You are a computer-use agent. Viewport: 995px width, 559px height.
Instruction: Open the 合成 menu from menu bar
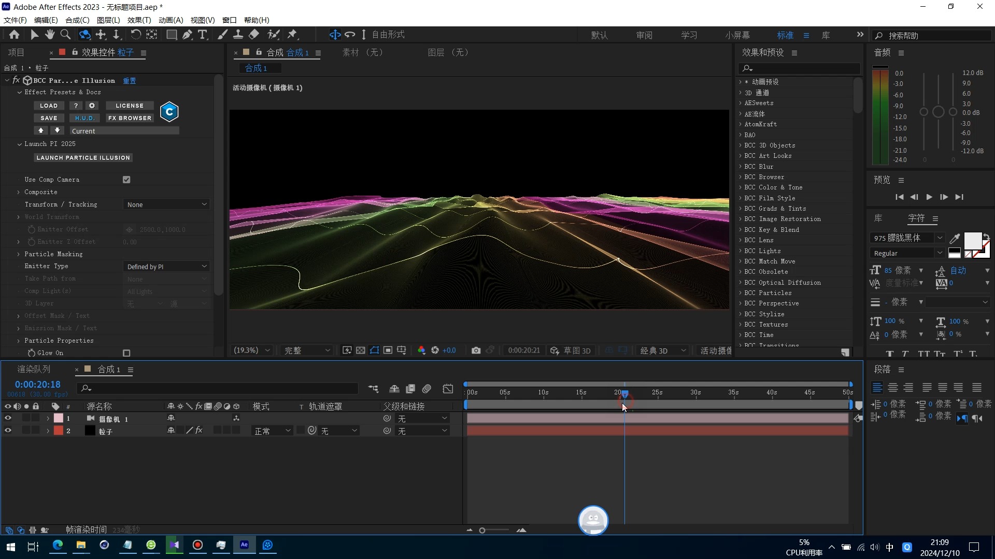(76, 20)
